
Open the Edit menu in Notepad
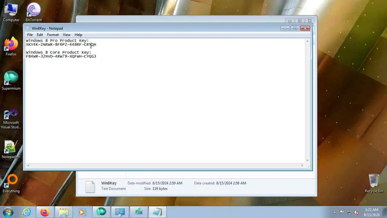(40, 35)
